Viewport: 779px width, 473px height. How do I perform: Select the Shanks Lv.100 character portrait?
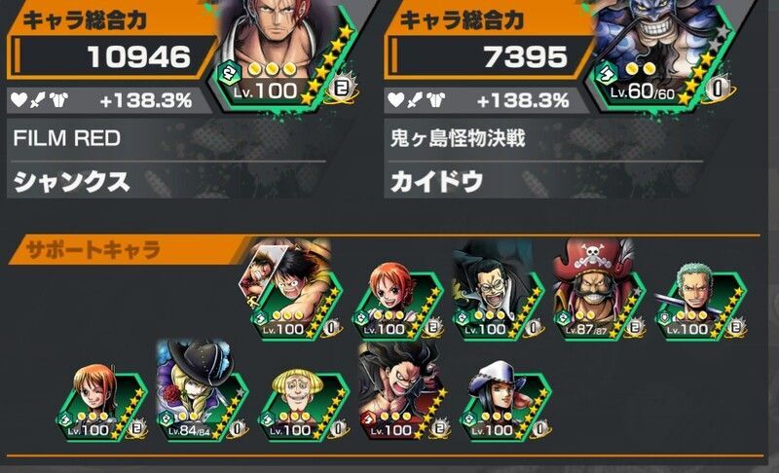[283, 55]
